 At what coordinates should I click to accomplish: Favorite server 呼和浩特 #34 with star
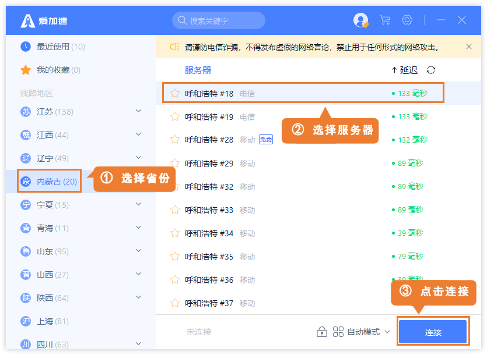pyautogui.click(x=175, y=233)
